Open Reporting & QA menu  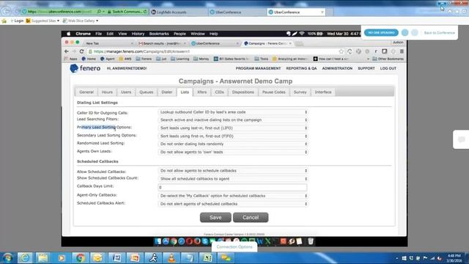(301, 68)
